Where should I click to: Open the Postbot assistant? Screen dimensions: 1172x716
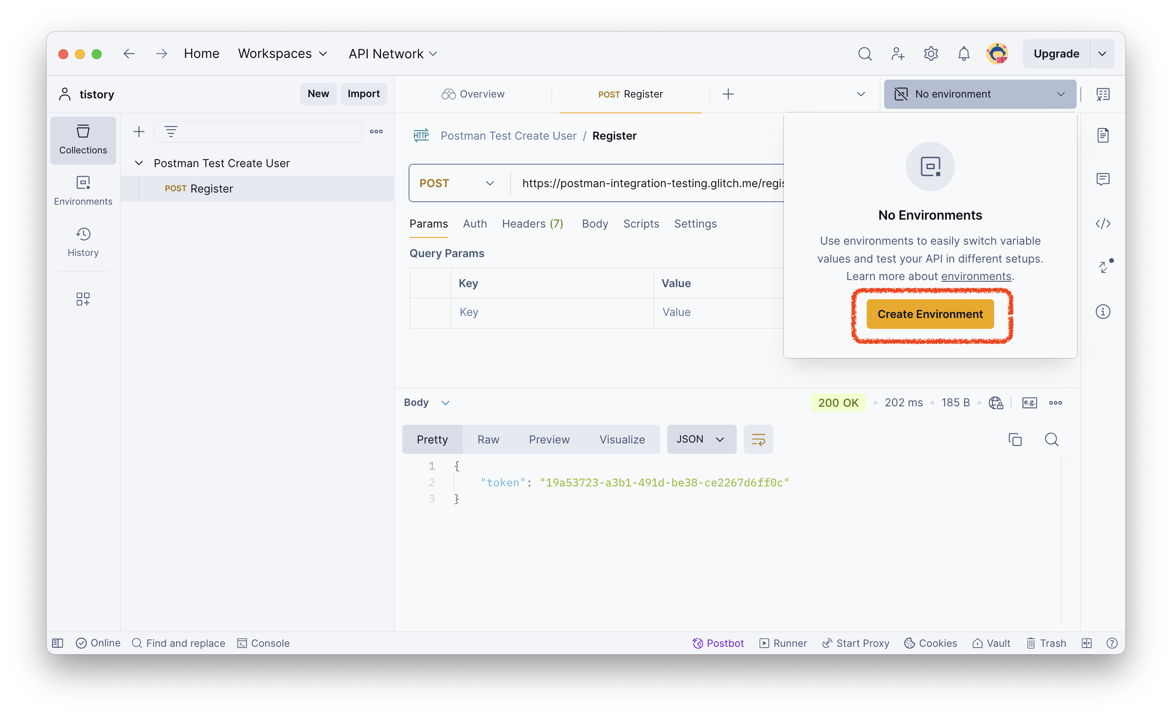click(718, 643)
